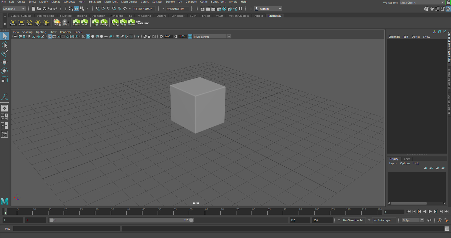This screenshot has width=451, height=238.
Task: Open the No Live Surface field
Action: click(x=144, y=9)
